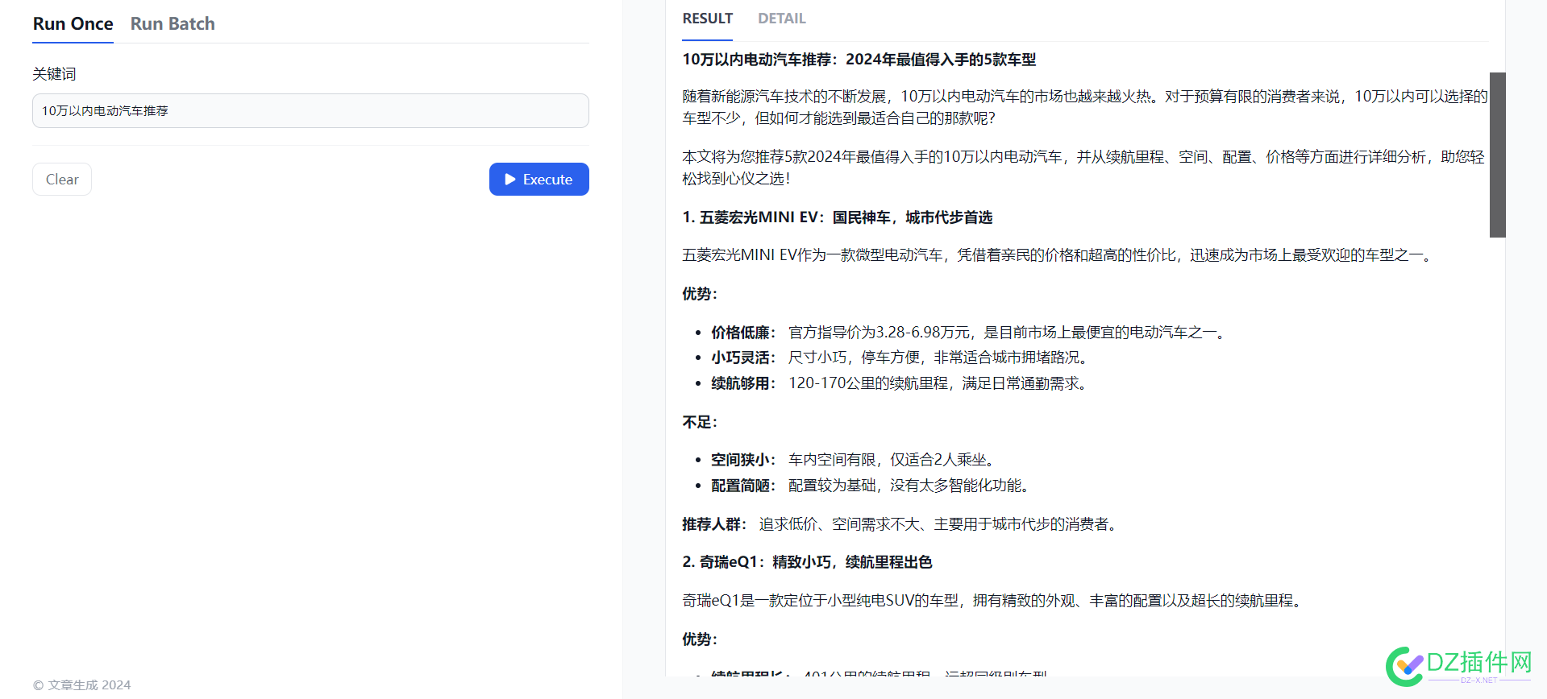The image size is (1547, 699).
Task: Open the RESULT tab
Action: click(x=707, y=19)
